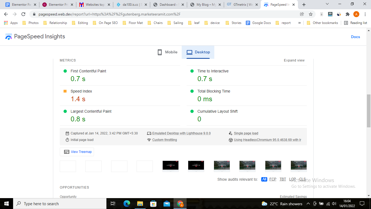Bookmark this page with the star icon
371x209 pixels.
point(310,14)
